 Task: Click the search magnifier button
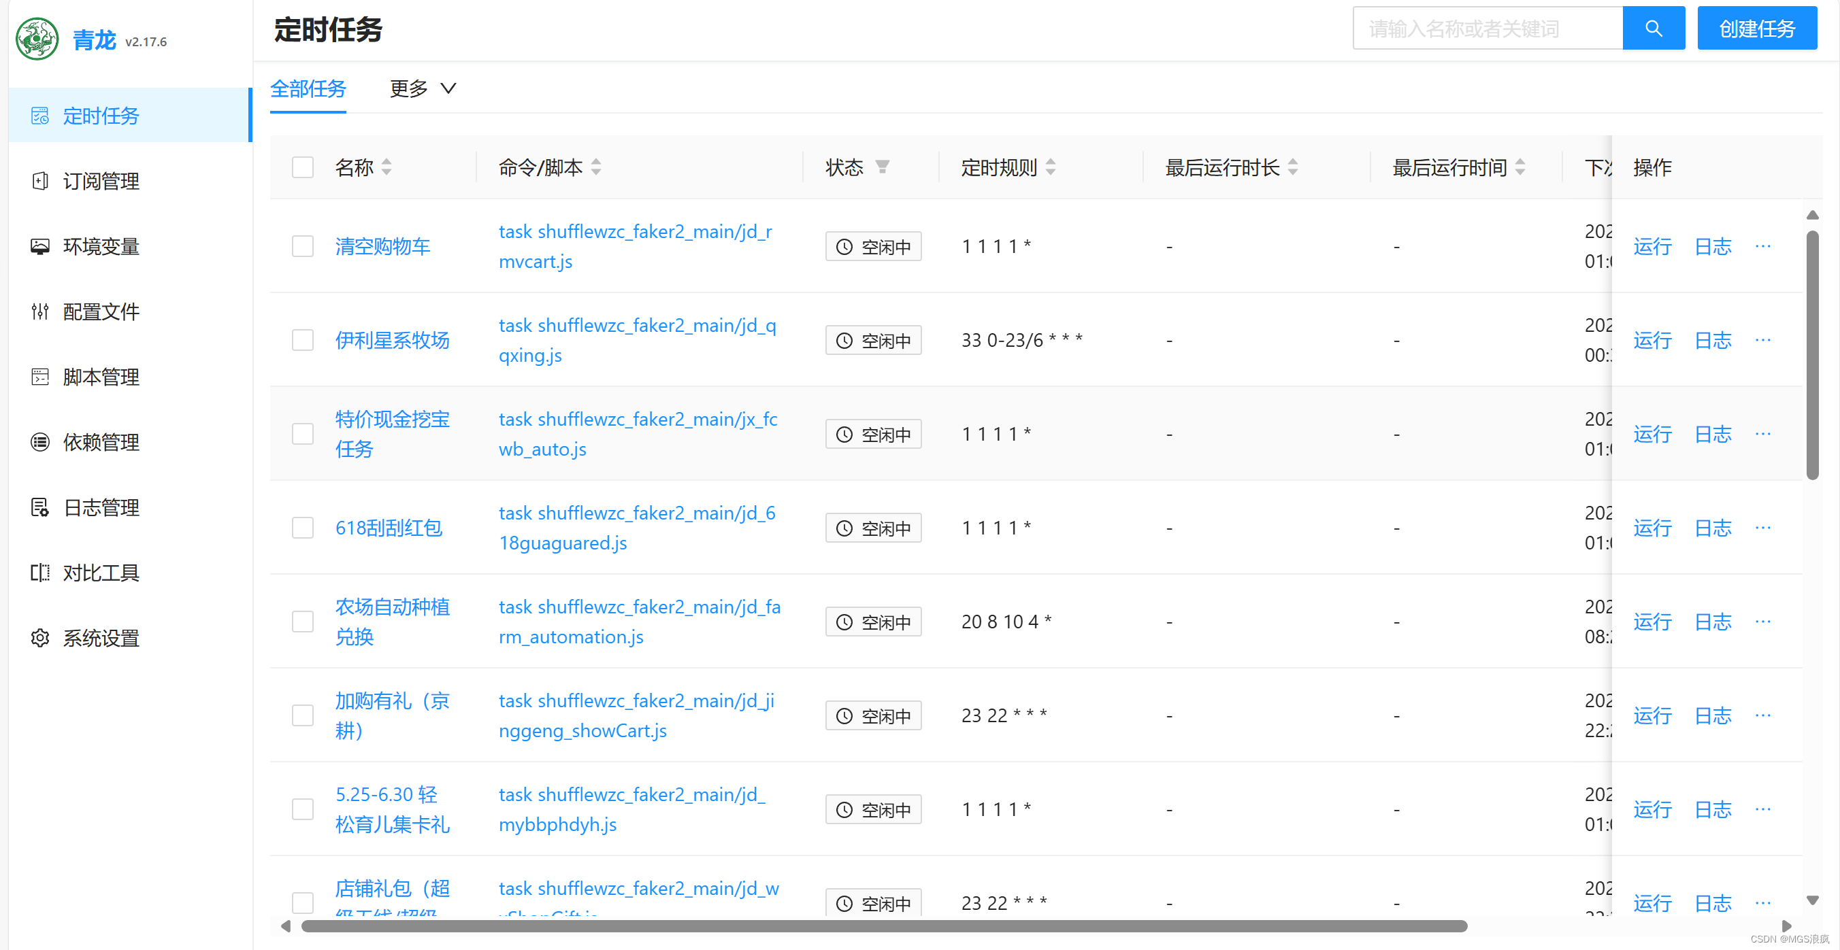pyautogui.click(x=1653, y=29)
